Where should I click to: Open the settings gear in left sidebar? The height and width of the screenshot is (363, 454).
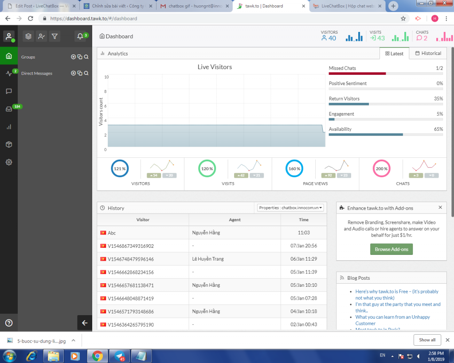(x=9, y=162)
